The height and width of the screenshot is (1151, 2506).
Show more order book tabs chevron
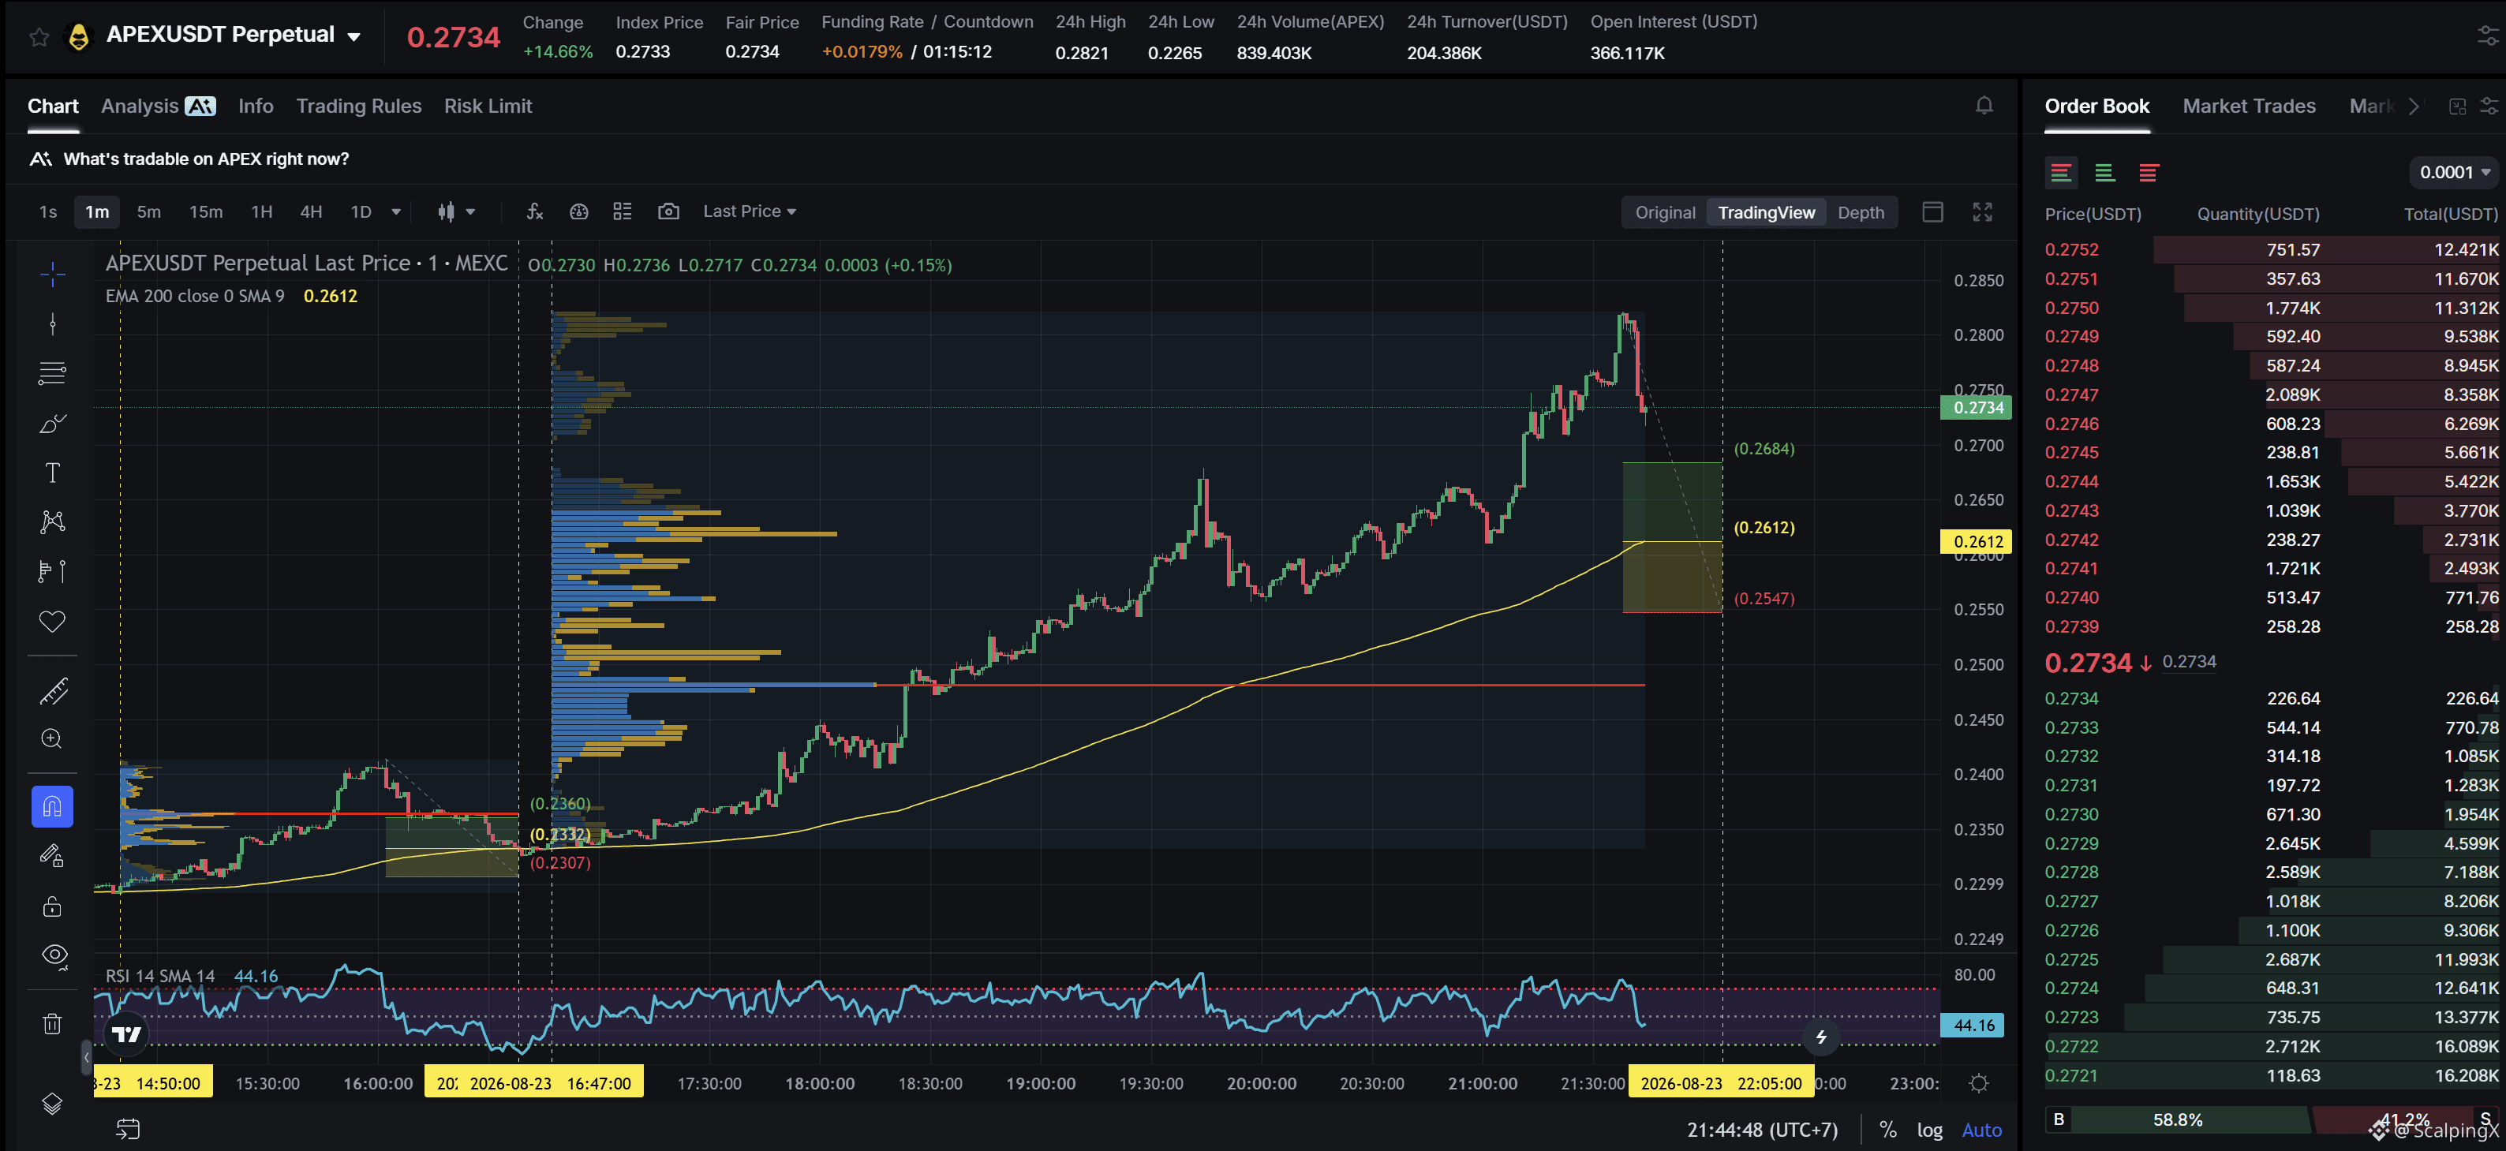click(x=2414, y=106)
